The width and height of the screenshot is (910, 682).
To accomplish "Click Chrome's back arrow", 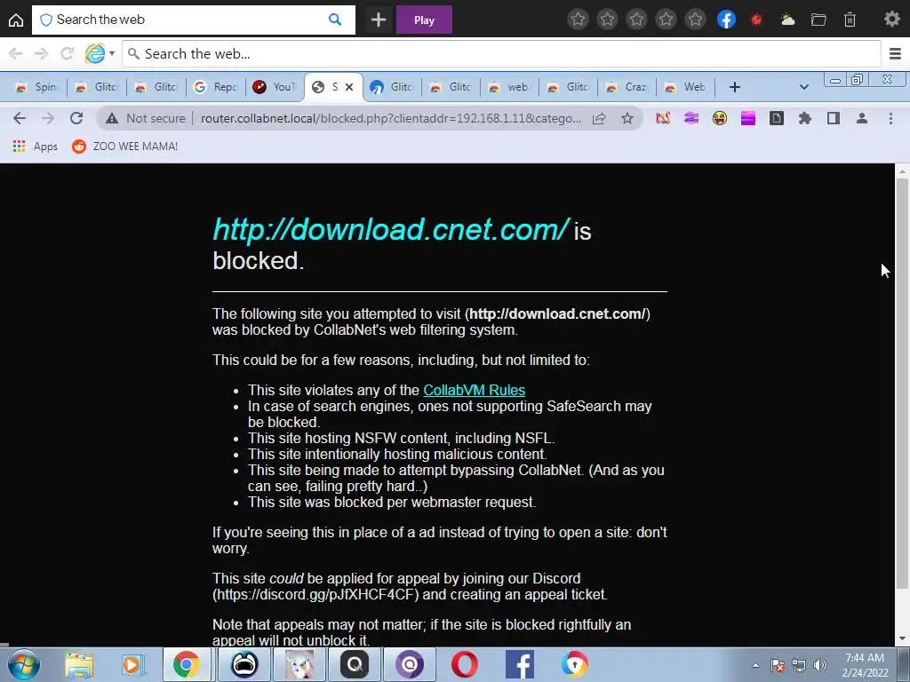I will (20, 118).
